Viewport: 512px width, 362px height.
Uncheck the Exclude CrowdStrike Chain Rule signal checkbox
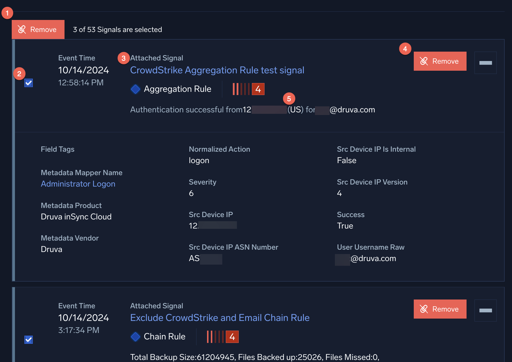click(x=29, y=340)
